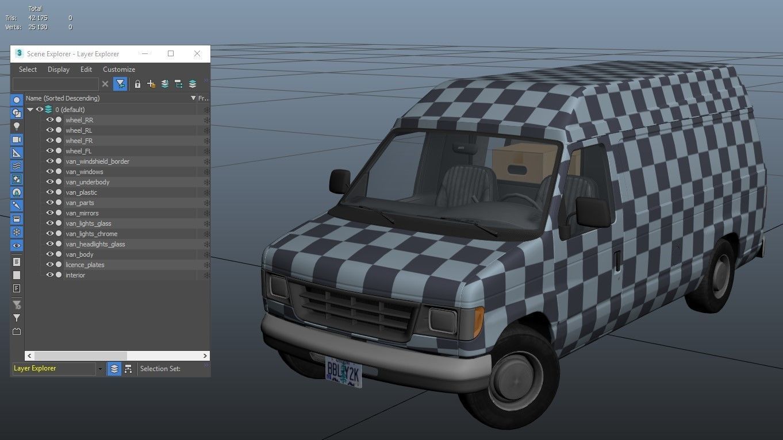Toggle the Display Hidden Objects eye icon
Image resolution: width=783 pixels, height=440 pixels.
pyautogui.click(x=17, y=245)
